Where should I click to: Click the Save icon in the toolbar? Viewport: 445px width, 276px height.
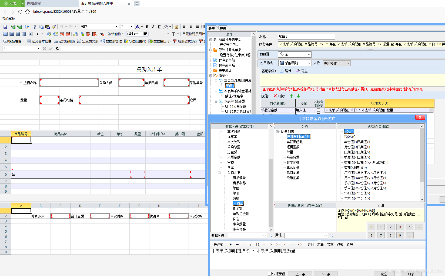pos(5,26)
